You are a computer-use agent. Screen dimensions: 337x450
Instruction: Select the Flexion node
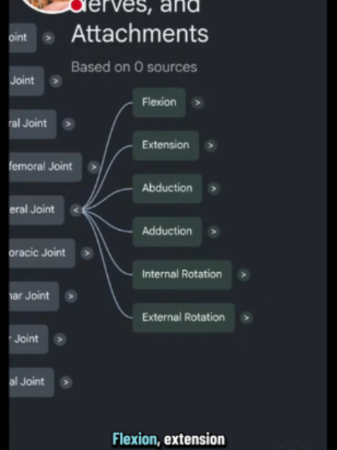(x=159, y=102)
